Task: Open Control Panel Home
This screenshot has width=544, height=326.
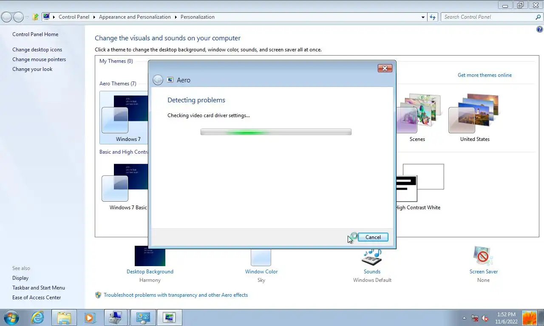Action: tap(35, 34)
